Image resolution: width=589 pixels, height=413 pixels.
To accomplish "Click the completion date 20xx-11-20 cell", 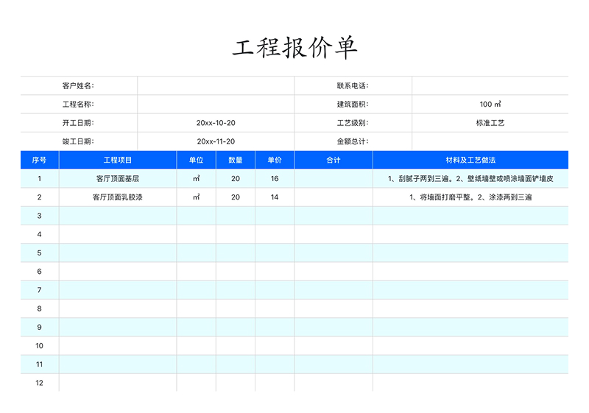I will [216, 141].
